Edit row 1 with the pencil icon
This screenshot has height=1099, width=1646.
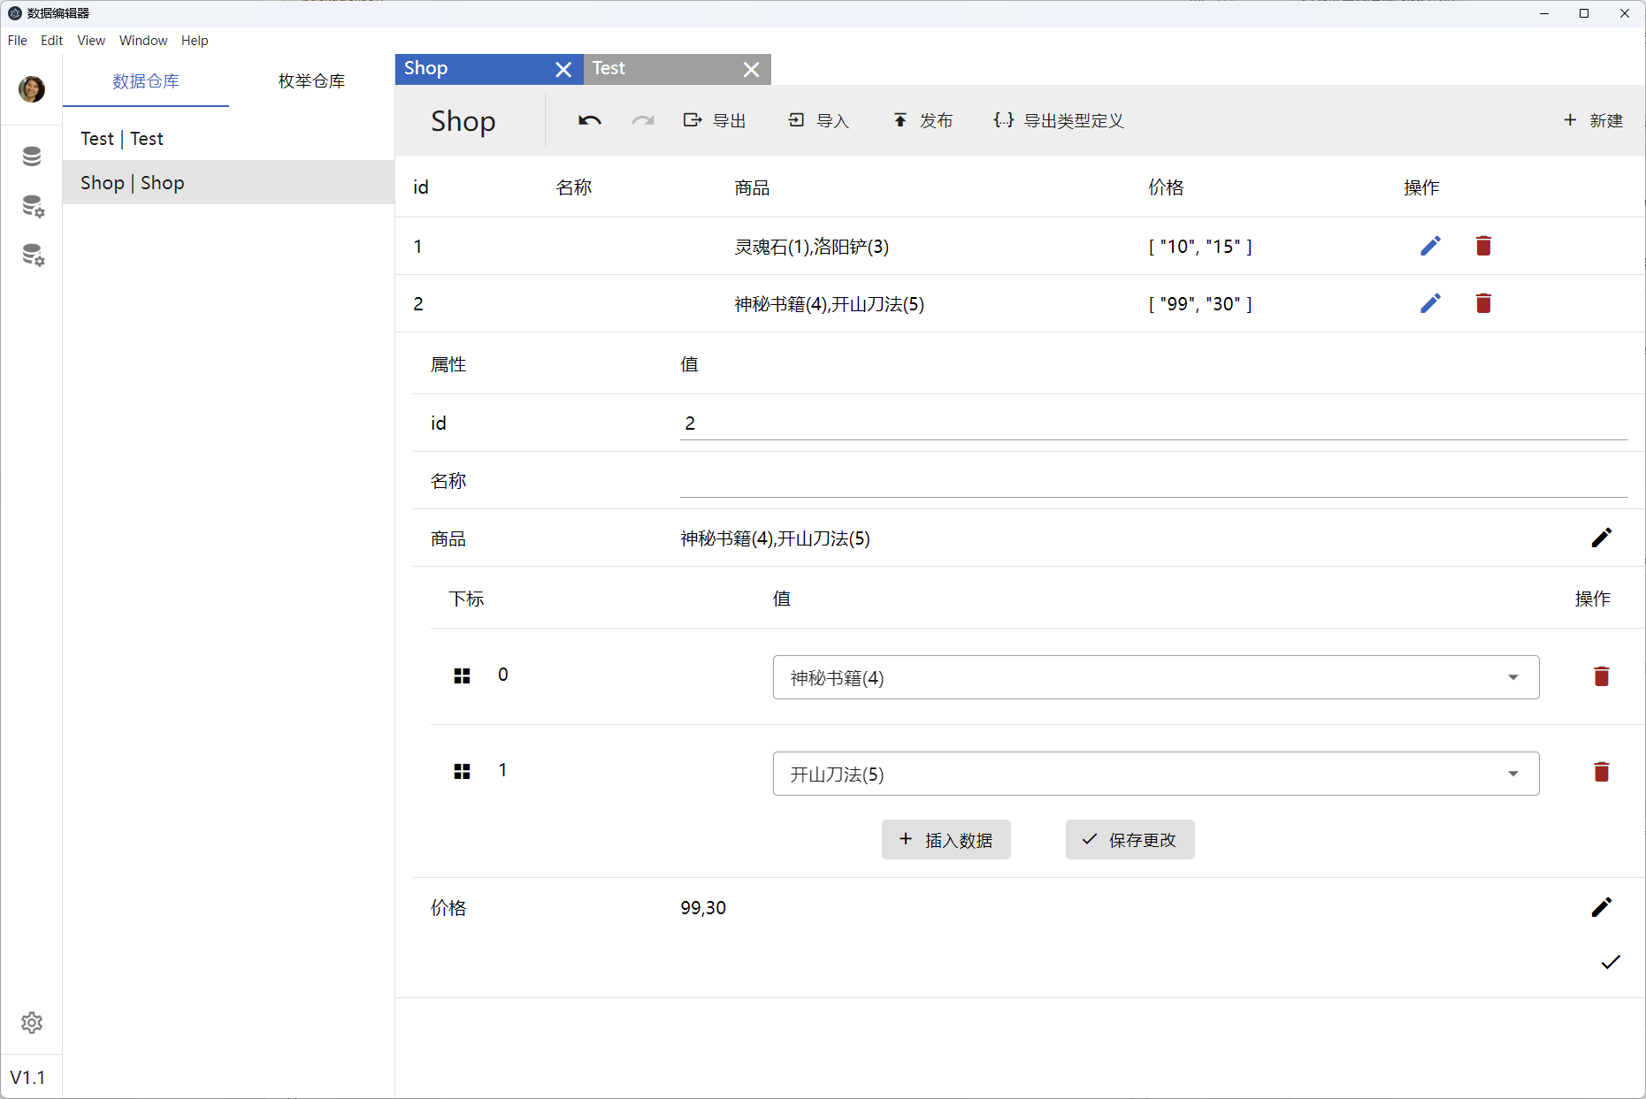click(x=1430, y=246)
